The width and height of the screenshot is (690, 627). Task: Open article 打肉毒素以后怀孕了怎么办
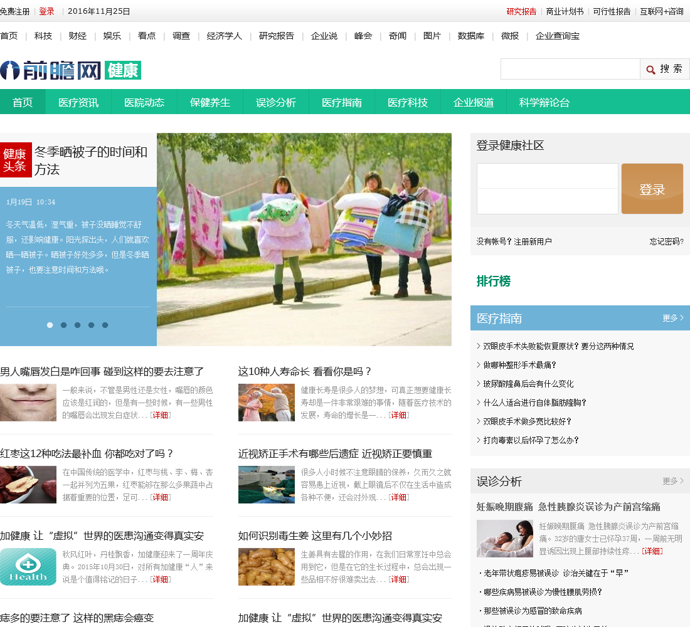[x=531, y=440]
